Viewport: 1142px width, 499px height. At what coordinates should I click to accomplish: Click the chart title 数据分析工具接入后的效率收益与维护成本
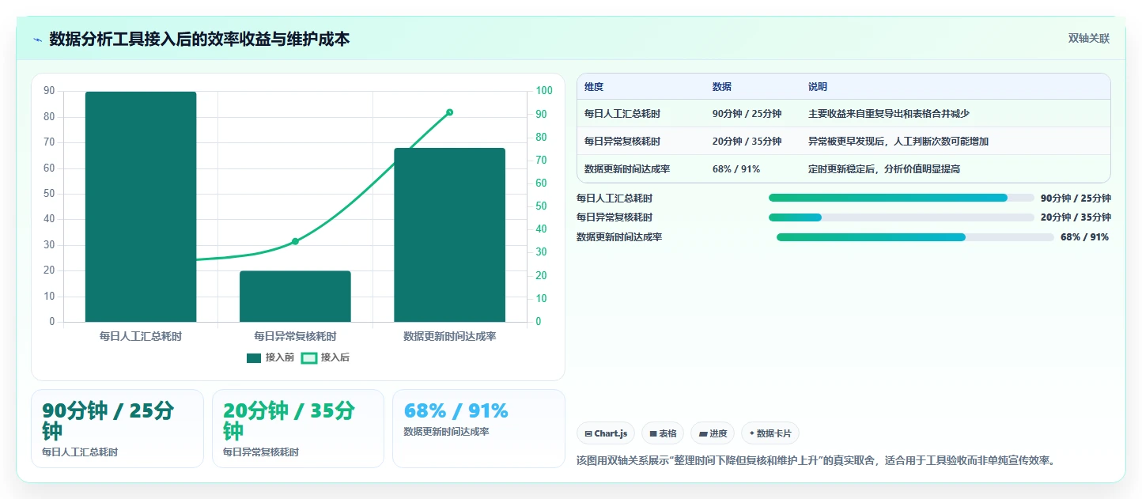point(199,39)
